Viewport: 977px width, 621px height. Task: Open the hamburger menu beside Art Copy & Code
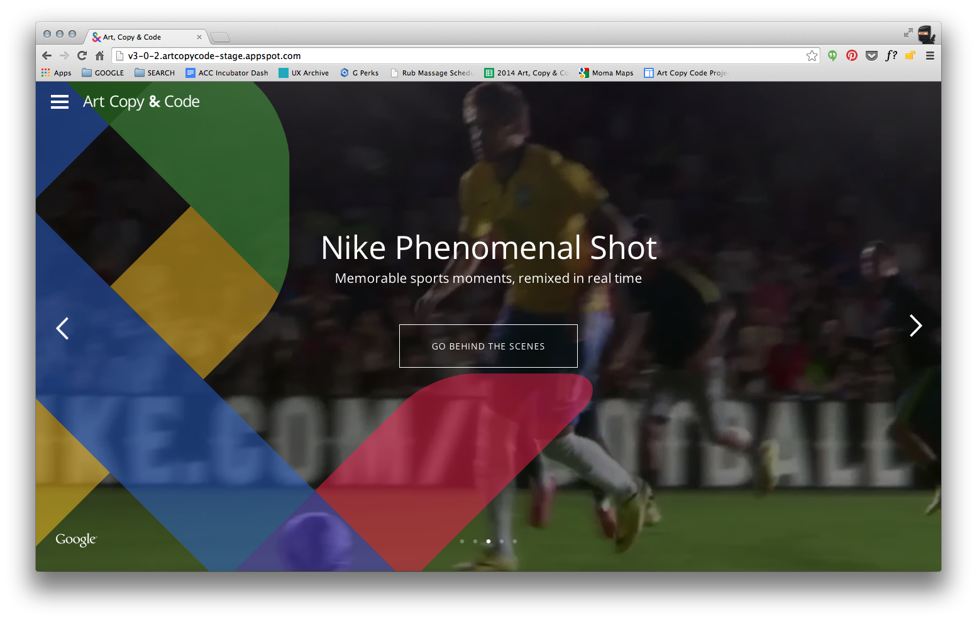point(60,102)
